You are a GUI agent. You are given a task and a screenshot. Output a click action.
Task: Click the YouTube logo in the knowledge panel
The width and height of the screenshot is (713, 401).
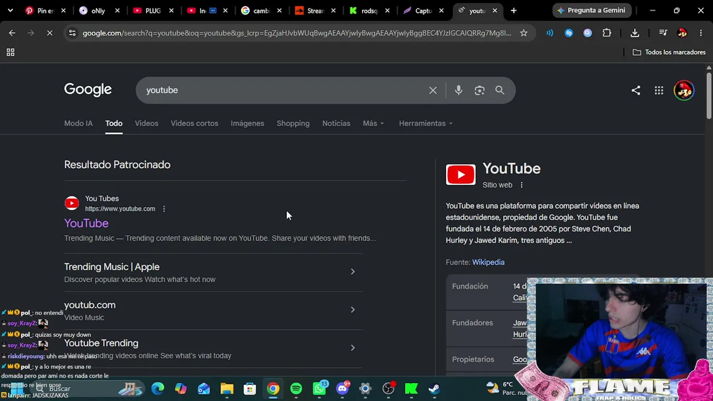point(461,174)
